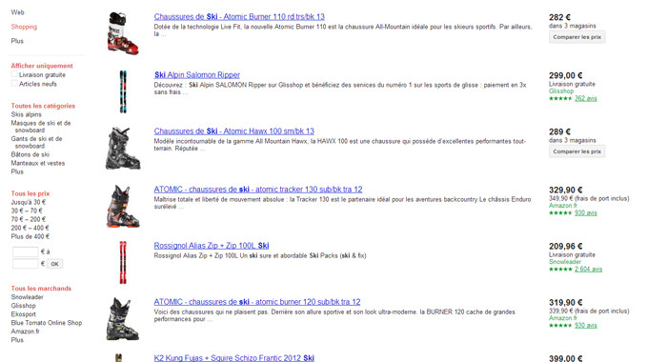Compare prices for Atomic Burner 110

576,37
